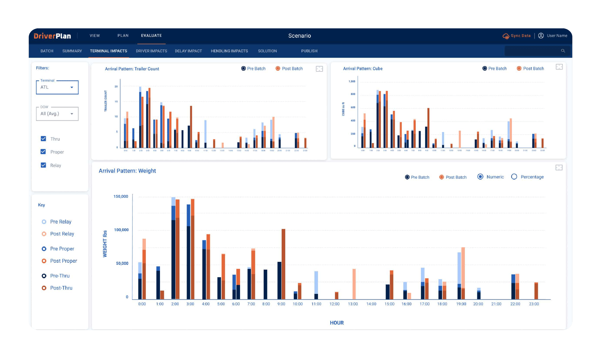604x362 pixels.
Task: Click the 150,000 axis label
Action: point(121,196)
